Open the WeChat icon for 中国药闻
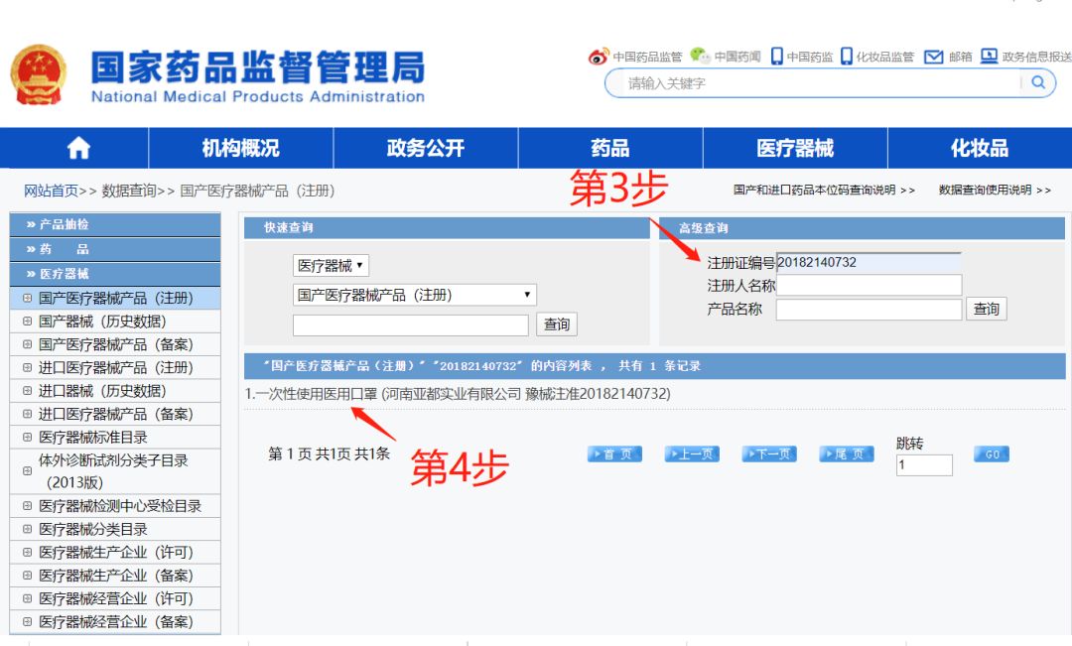Image resolution: width=1072 pixels, height=646 pixels. coord(699,57)
